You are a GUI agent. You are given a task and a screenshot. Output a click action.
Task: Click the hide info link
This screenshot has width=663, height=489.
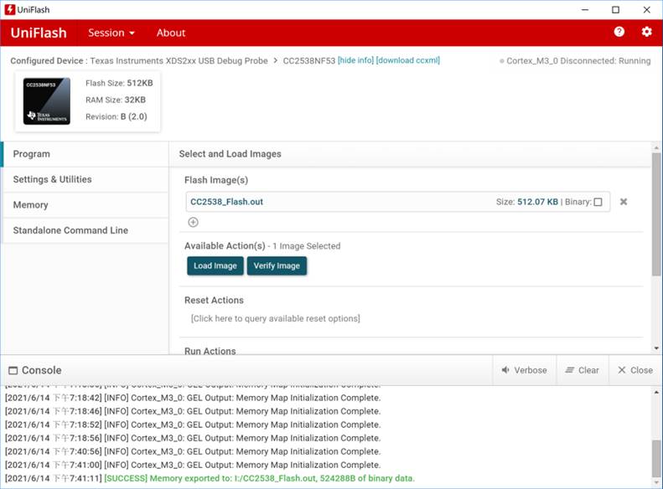[x=355, y=60]
